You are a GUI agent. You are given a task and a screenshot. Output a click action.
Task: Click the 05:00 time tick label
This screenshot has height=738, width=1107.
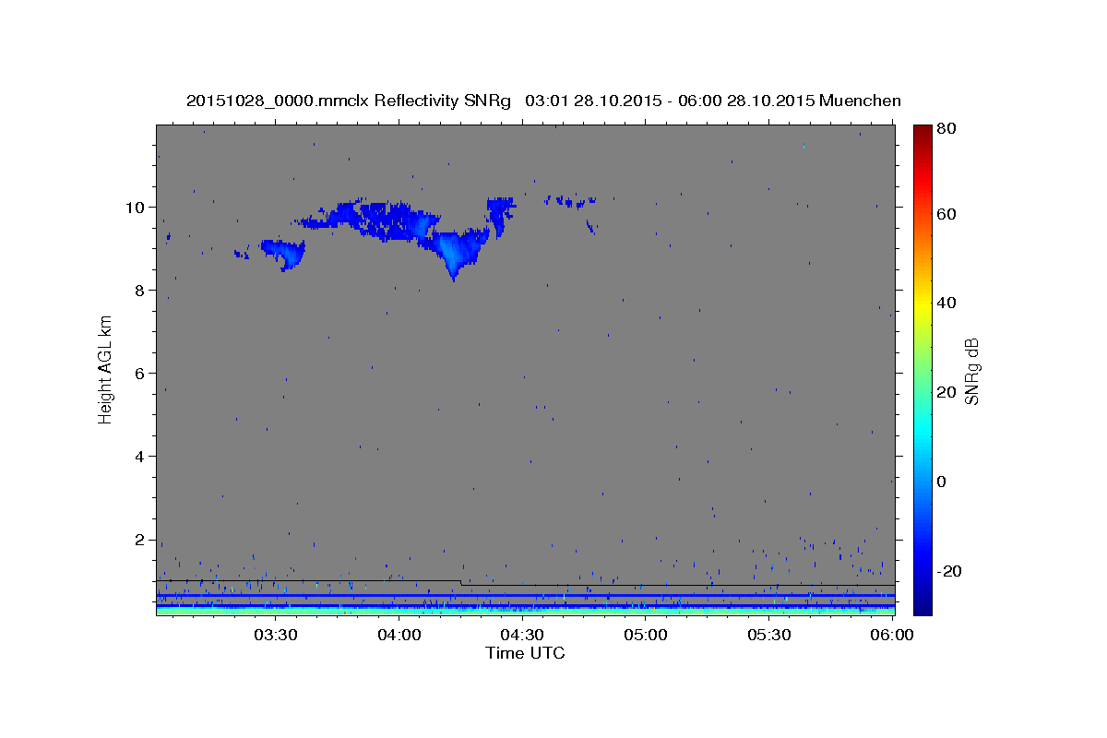point(646,635)
